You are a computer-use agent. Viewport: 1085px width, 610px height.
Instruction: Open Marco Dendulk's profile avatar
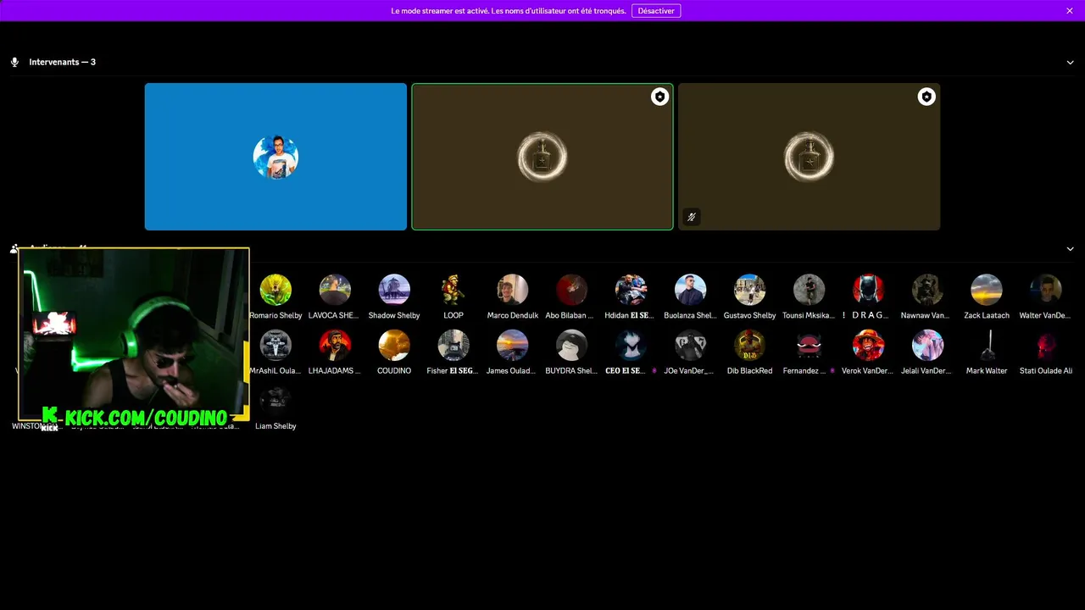513,290
